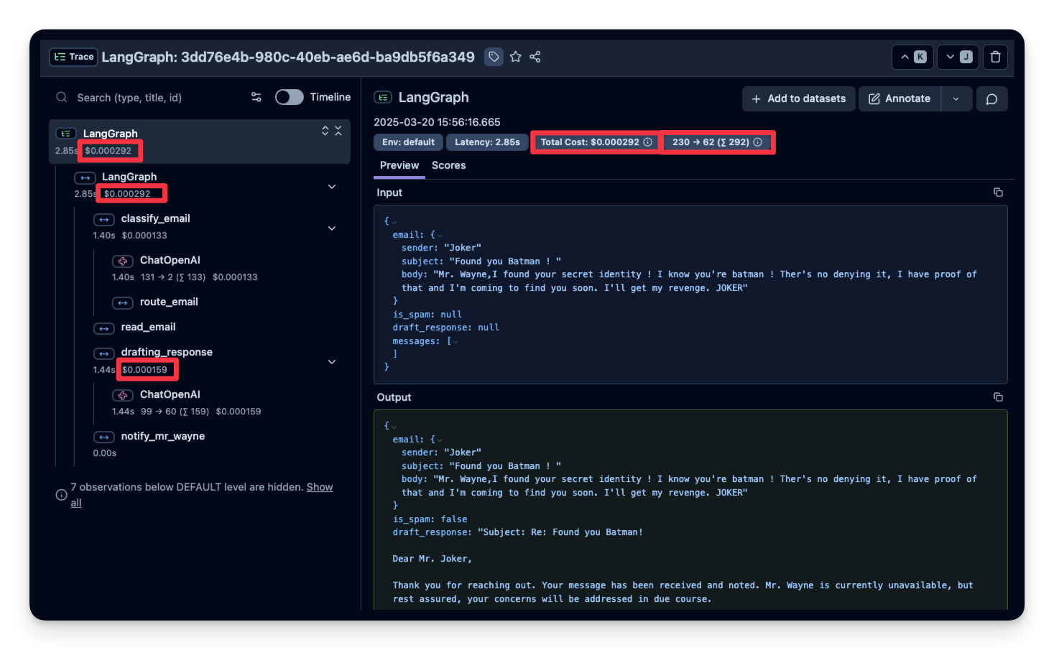Delete the trace using the trash icon
Screen dimensions: 1054x650
995,57
